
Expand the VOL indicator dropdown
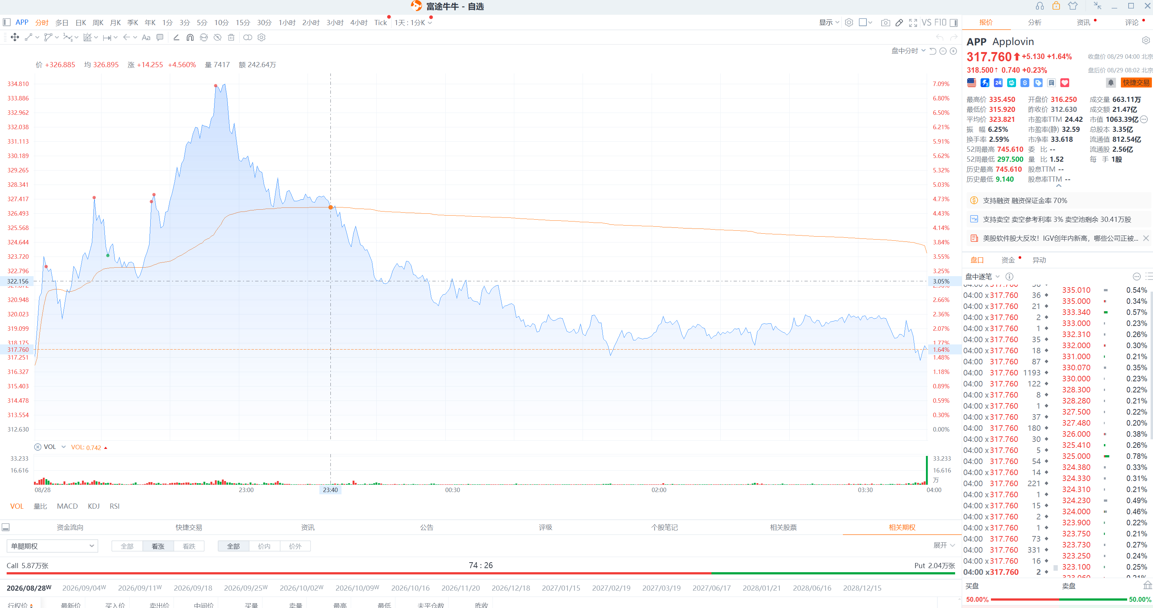(x=64, y=447)
